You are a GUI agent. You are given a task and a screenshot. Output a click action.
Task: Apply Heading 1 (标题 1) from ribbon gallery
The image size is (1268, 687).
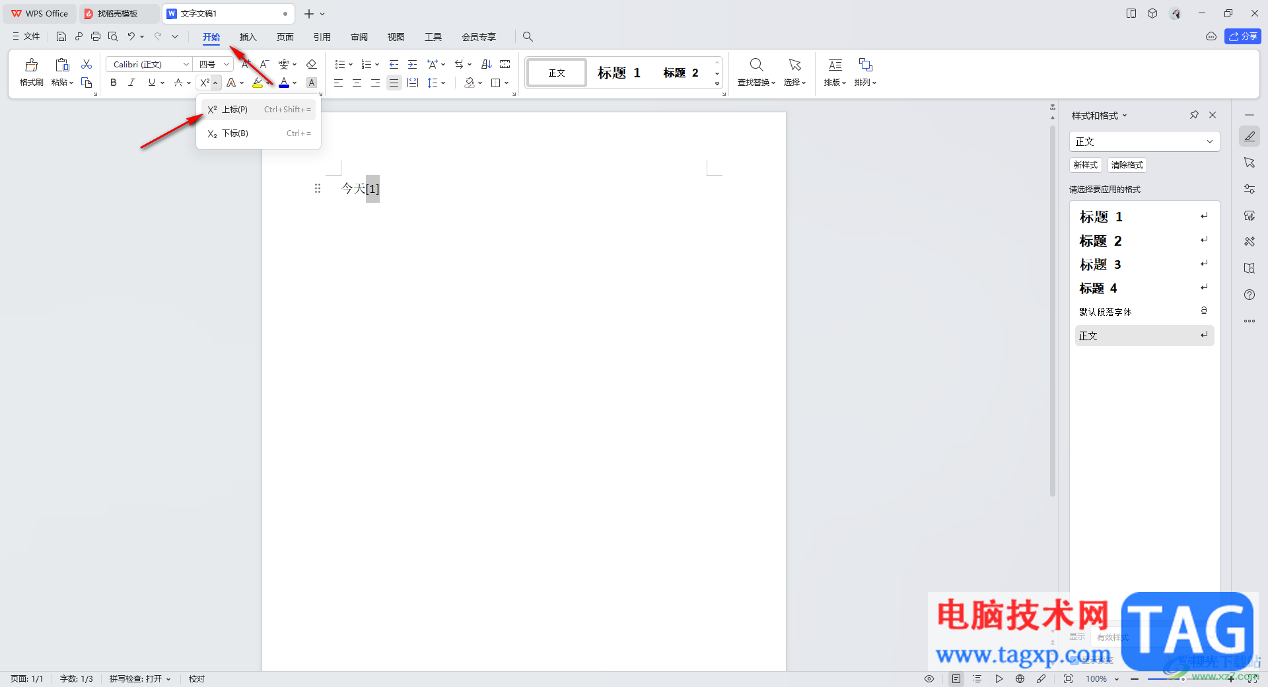click(619, 73)
